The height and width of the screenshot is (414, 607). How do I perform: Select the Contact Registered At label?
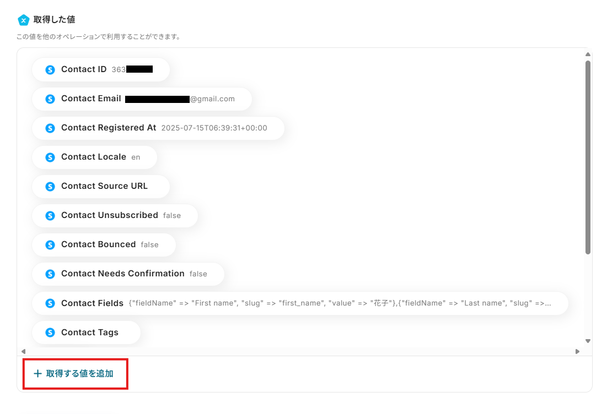tap(109, 128)
